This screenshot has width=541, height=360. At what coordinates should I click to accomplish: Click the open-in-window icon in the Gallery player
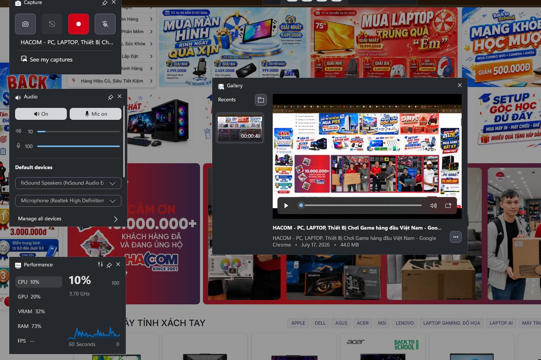448,206
